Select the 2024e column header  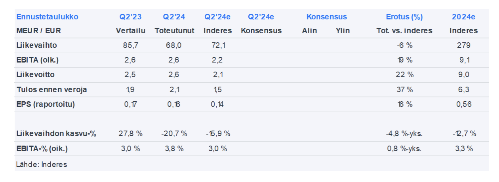point(463,17)
